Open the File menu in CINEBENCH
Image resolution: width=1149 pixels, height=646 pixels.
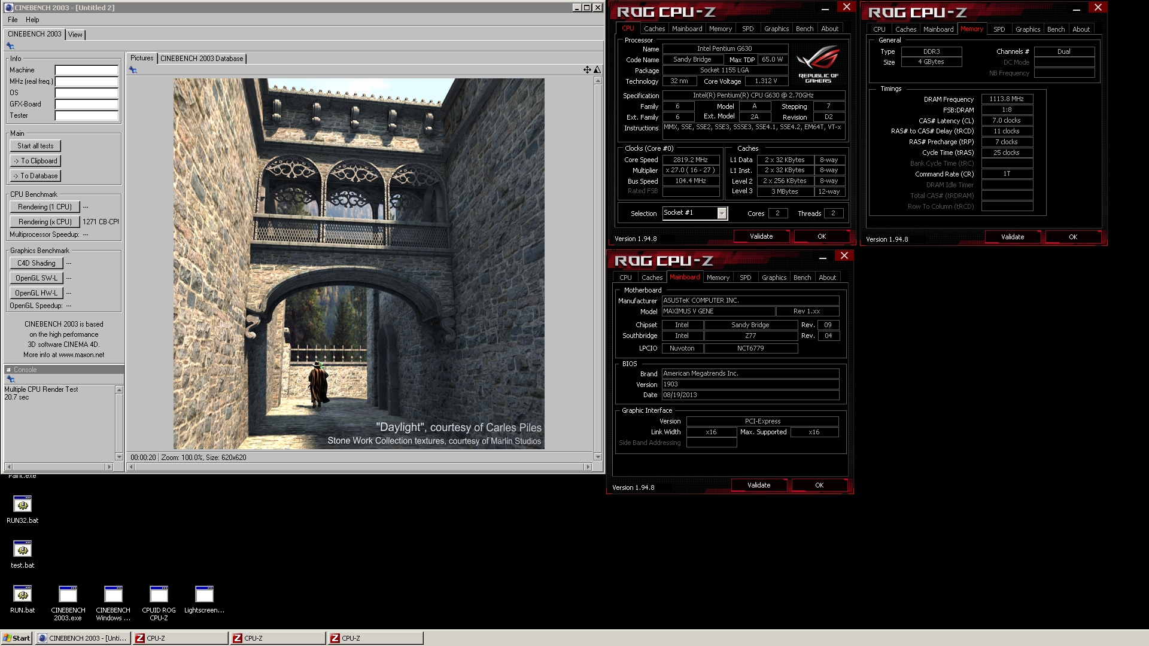[x=13, y=20]
